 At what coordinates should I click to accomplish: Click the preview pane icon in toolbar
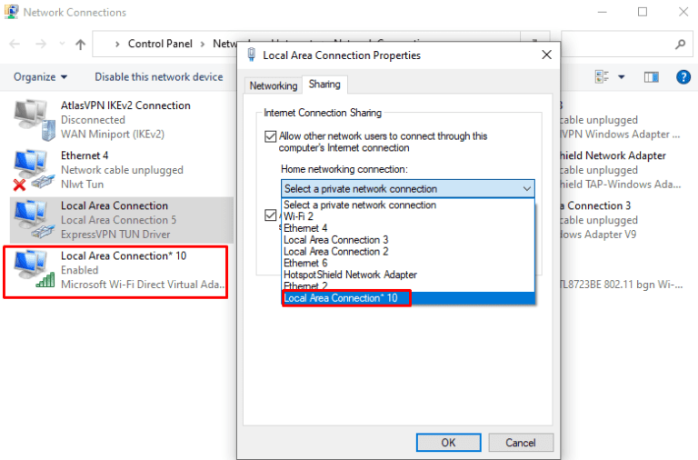click(651, 77)
